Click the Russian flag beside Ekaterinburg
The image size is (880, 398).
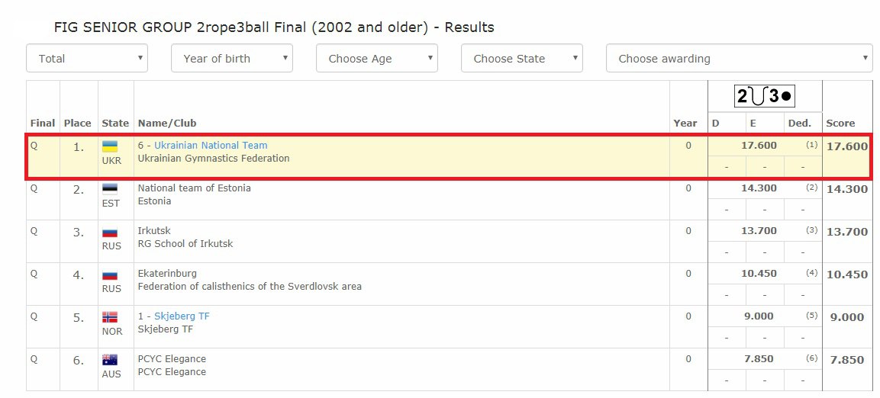pyautogui.click(x=110, y=274)
